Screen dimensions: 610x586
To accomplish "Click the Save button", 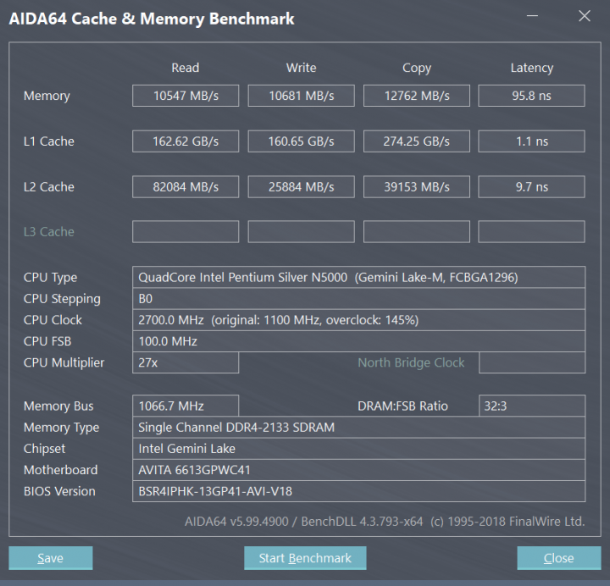I will coord(51,558).
